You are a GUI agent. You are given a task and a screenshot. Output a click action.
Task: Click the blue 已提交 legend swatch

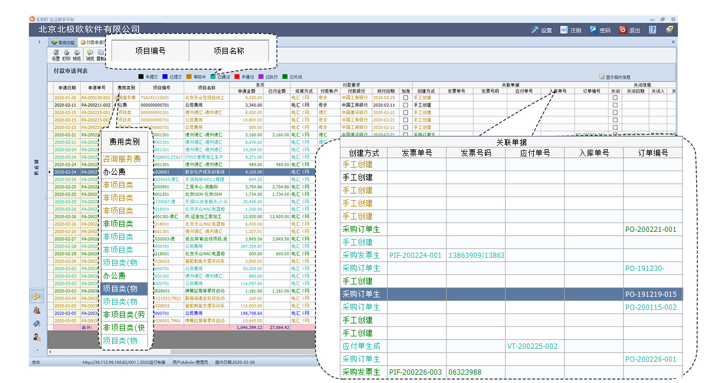pos(165,77)
